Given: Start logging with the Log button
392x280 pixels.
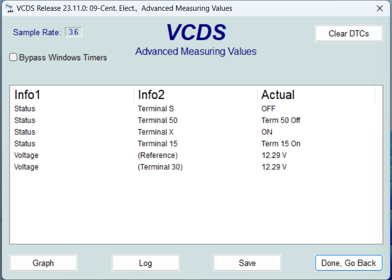Looking at the screenshot, I should coord(145,263).
